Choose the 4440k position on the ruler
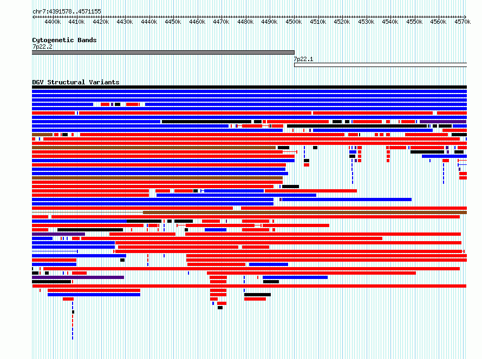The height and width of the screenshot is (359, 482). click(x=149, y=22)
